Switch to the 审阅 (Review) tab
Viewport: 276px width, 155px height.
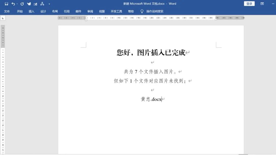(90, 11)
